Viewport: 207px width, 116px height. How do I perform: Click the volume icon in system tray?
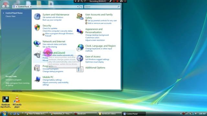tap(196, 113)
